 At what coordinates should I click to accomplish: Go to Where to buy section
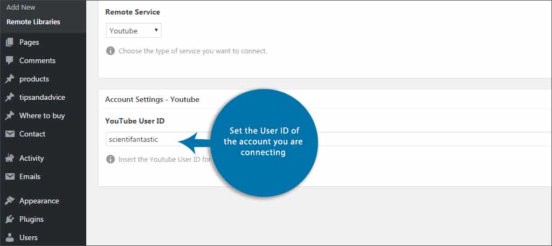click(43, 115)
